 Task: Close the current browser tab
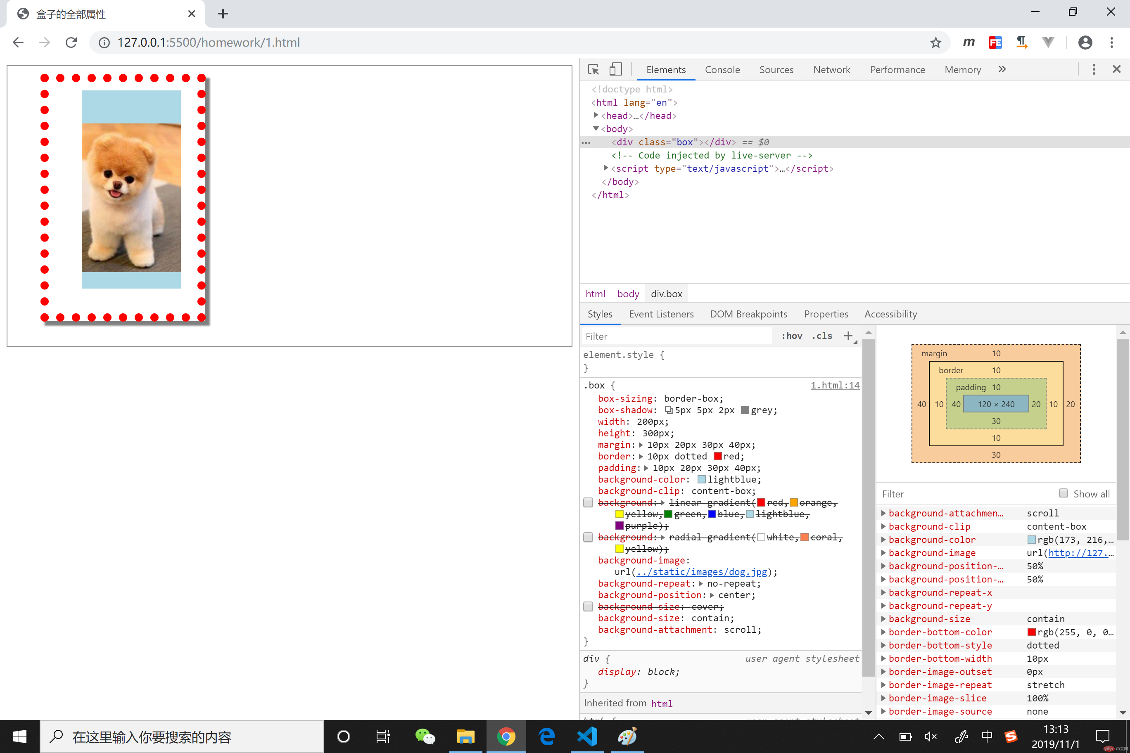coord(191,14)
